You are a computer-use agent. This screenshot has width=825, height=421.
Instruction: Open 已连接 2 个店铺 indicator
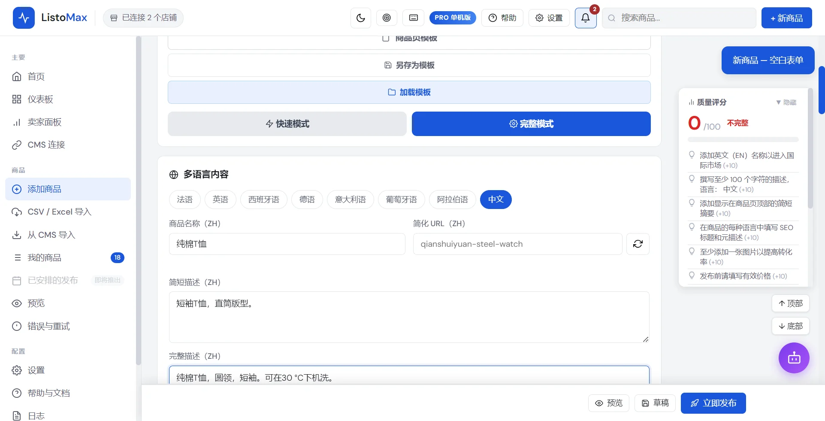point(143,18)
